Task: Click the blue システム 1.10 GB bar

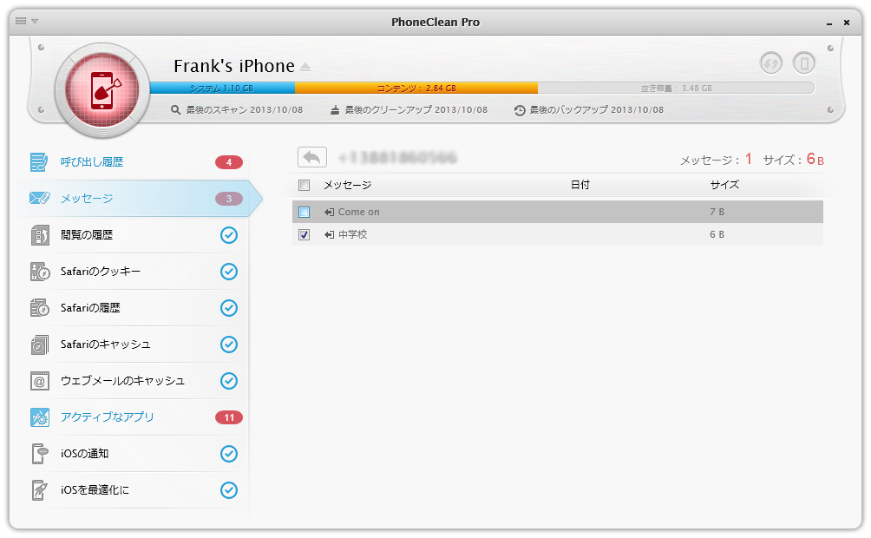Action: point(222,88)
